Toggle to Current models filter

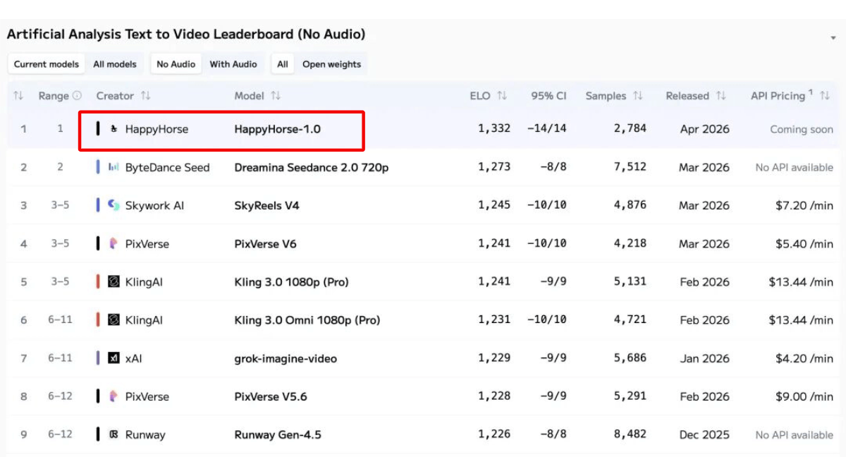(x=47, y=64)
